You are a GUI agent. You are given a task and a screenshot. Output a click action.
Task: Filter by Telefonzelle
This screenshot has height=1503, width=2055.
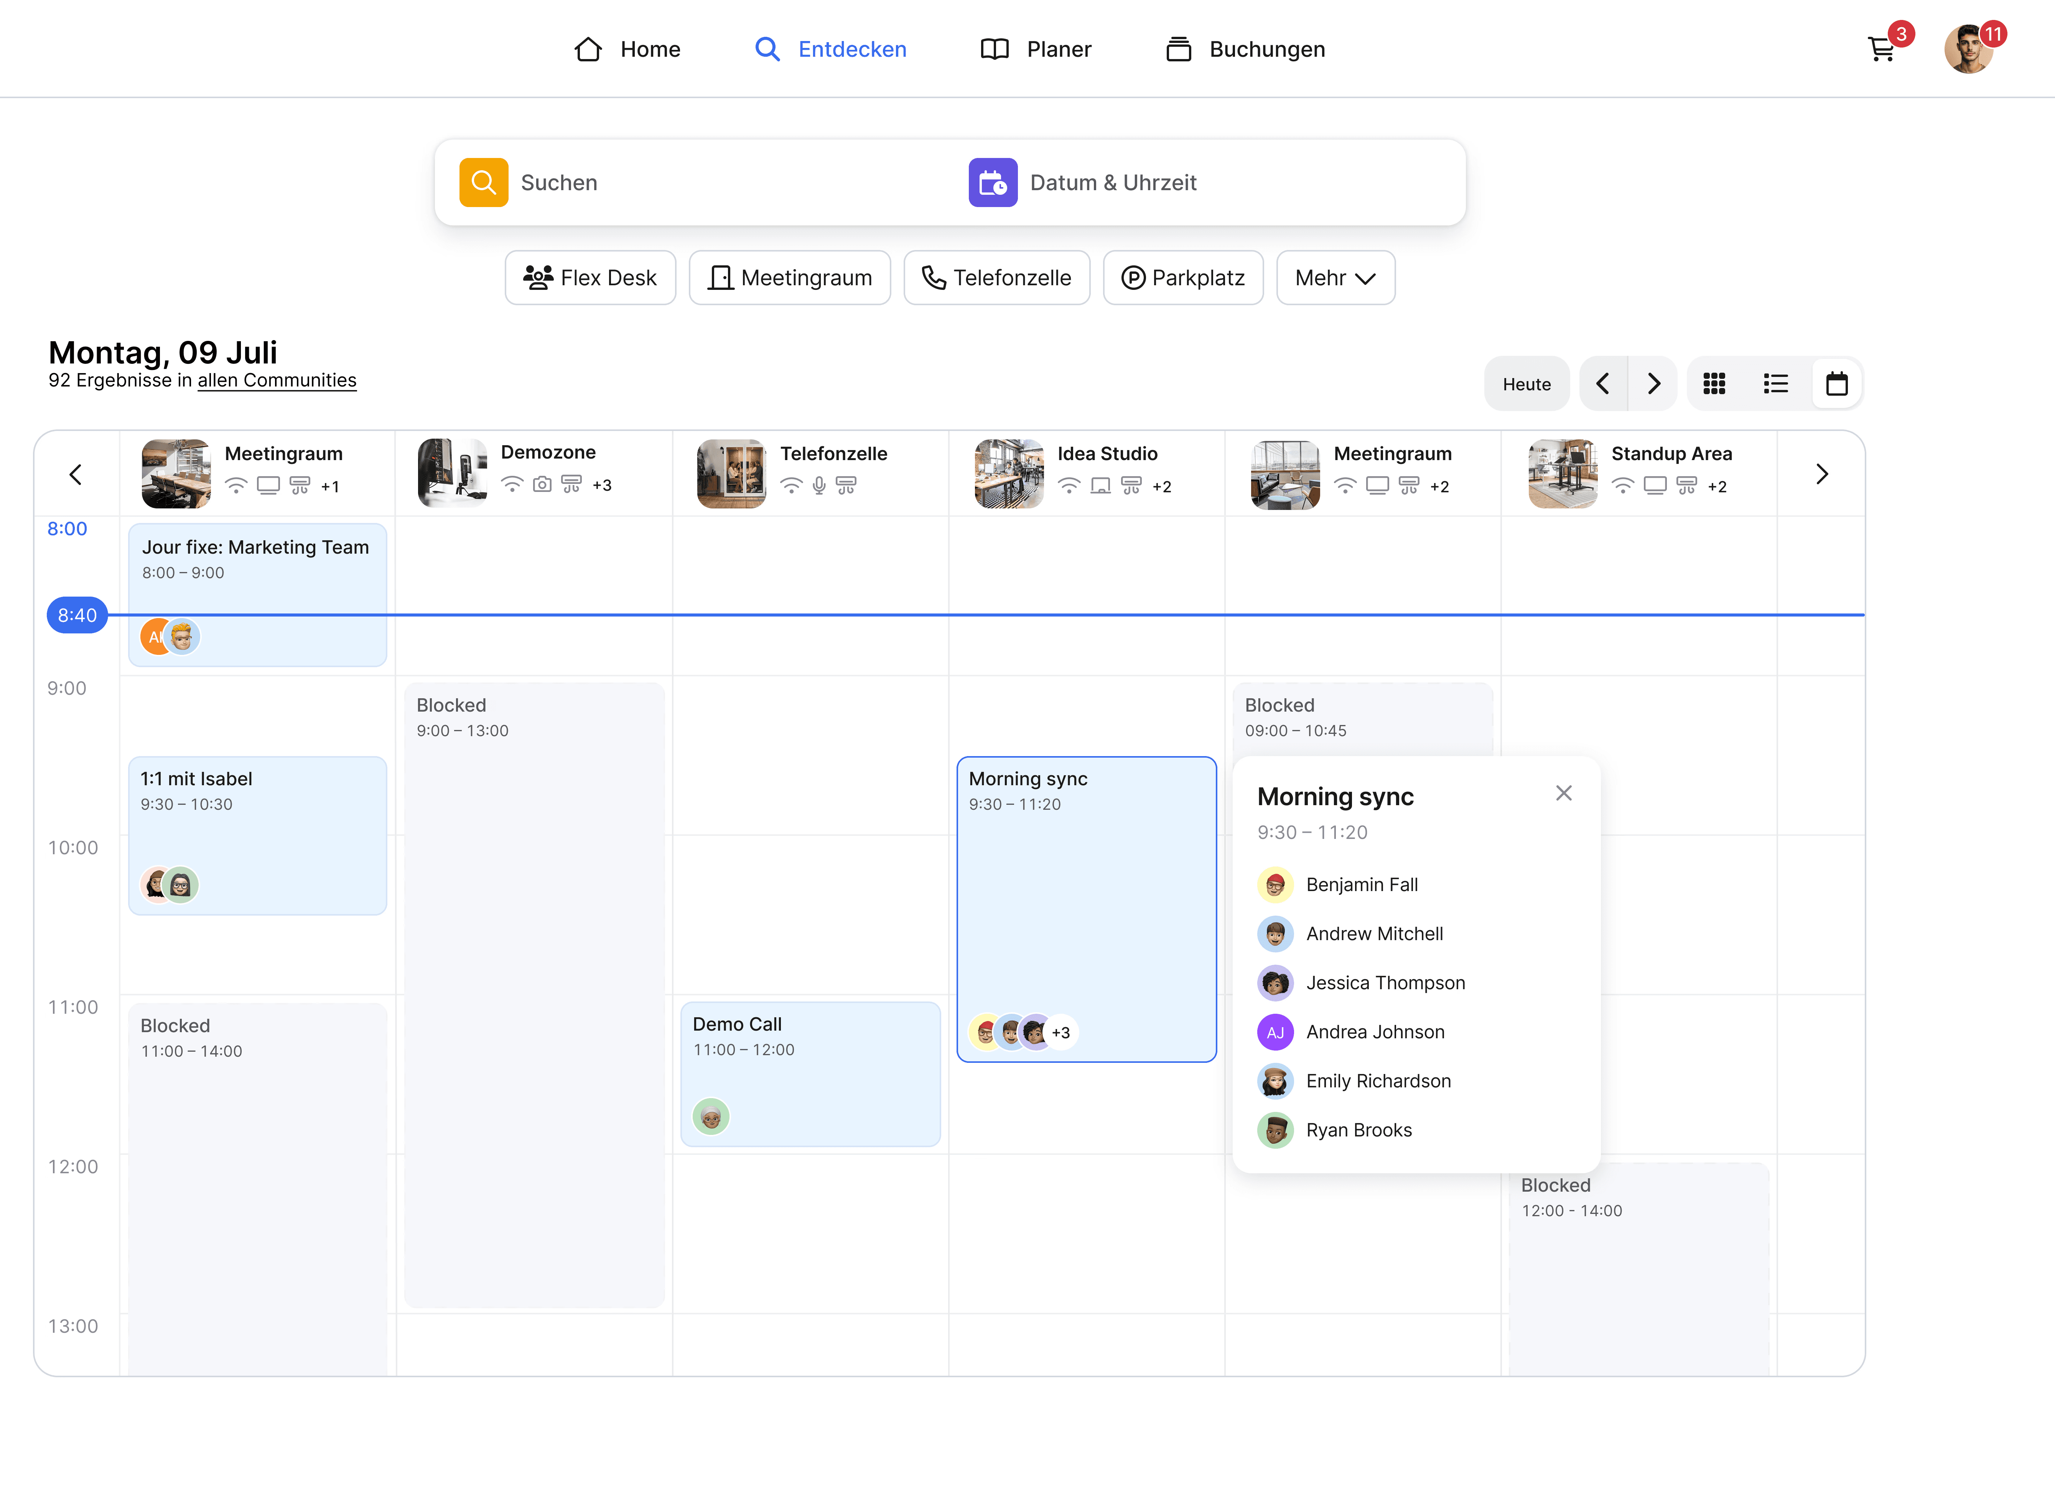point(996,278)
